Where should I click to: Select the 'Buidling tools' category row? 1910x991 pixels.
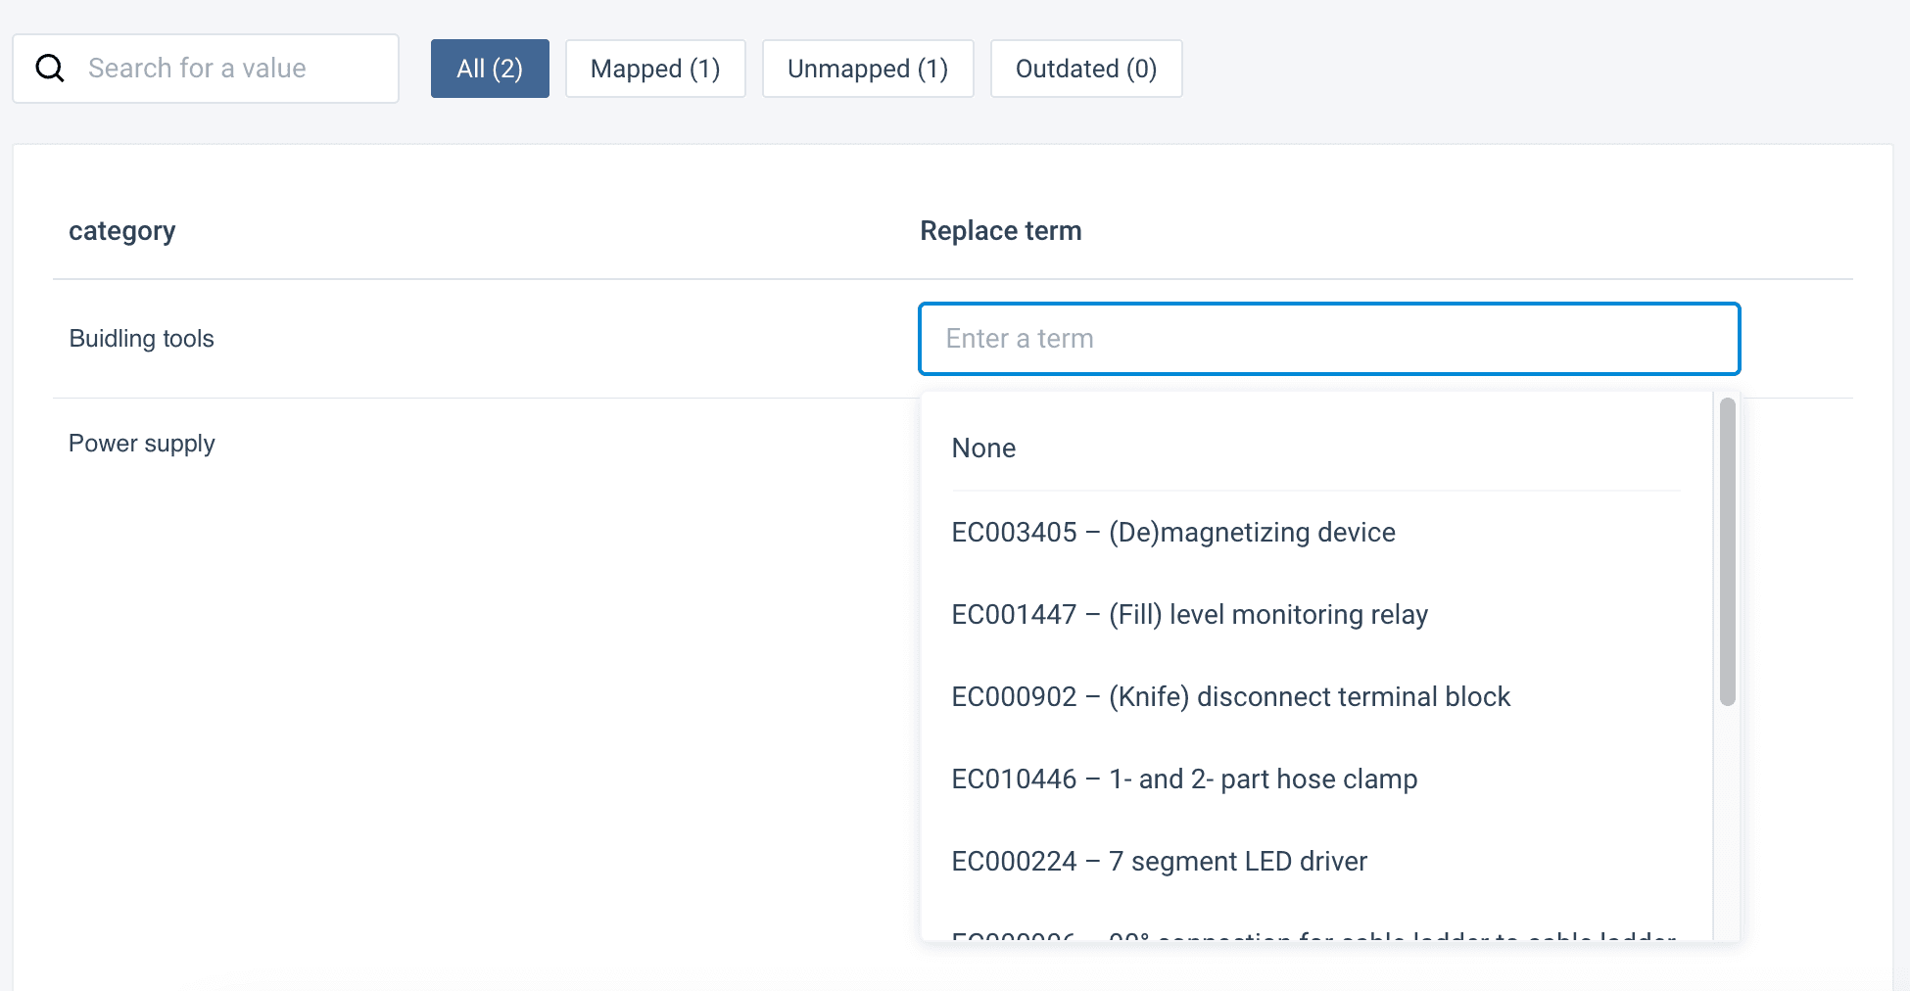click(x=142, y=339)
